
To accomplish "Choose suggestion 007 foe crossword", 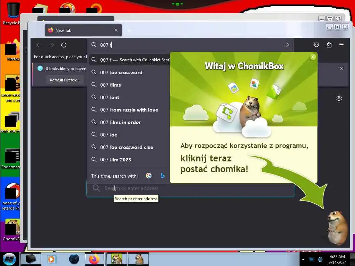I will [x=129, y=72].
